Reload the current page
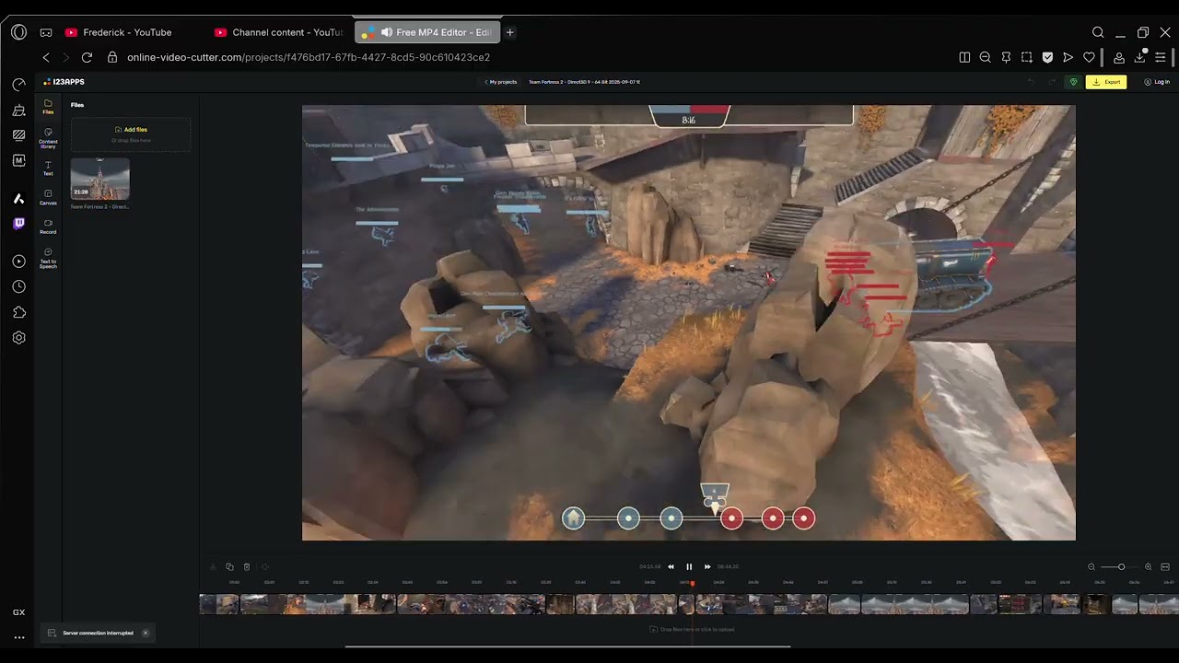This screenshot has width=1179, height=663. tap(87, 57)
